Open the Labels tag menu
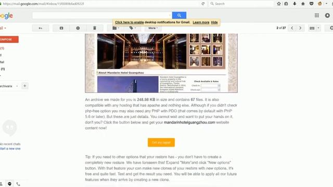The height and width of the screenshot is (187, 333). 133,28
